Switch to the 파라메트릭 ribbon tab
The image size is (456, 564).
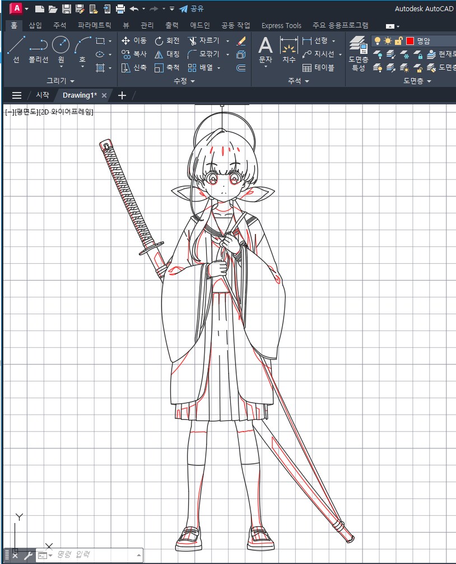[95, 25]
